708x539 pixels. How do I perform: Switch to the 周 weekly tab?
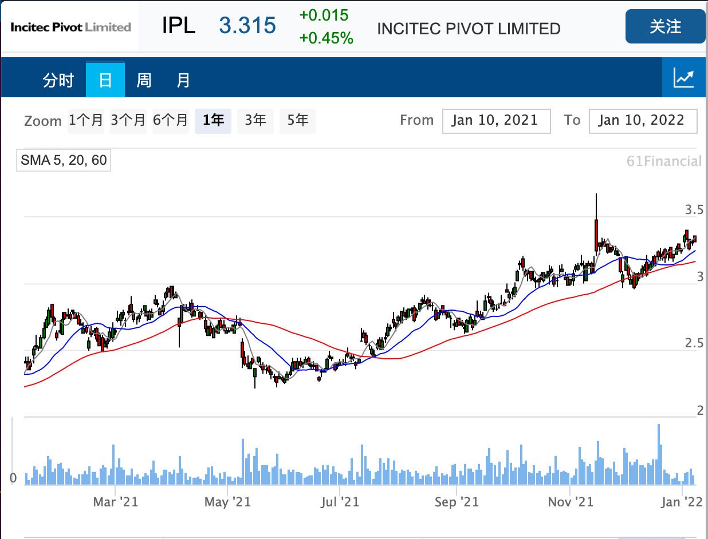tap(144, 80)
